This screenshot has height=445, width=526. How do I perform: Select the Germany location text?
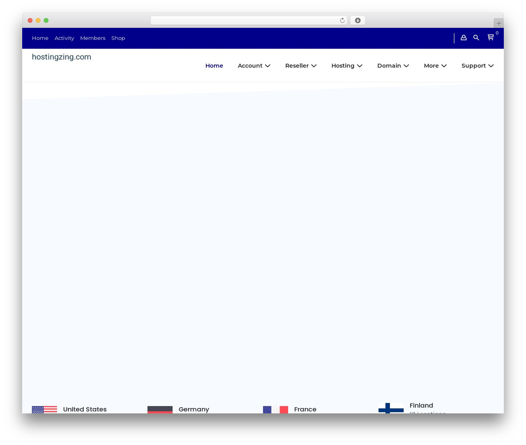pyautogui.click(x=194, y=409)
